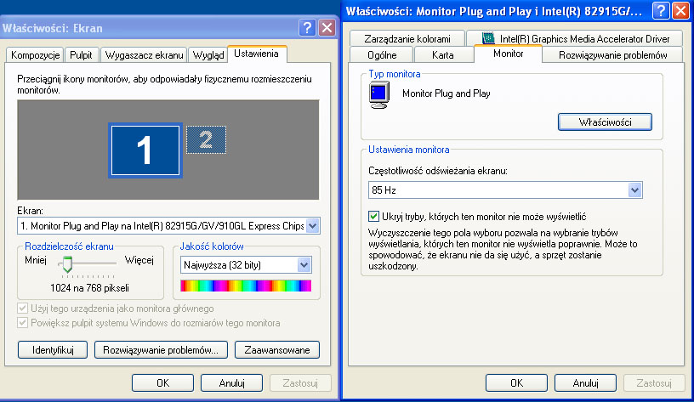Close the Monitor Plug and Play properties window
Viewport: 694px width, 402px height.
[680, 10]
